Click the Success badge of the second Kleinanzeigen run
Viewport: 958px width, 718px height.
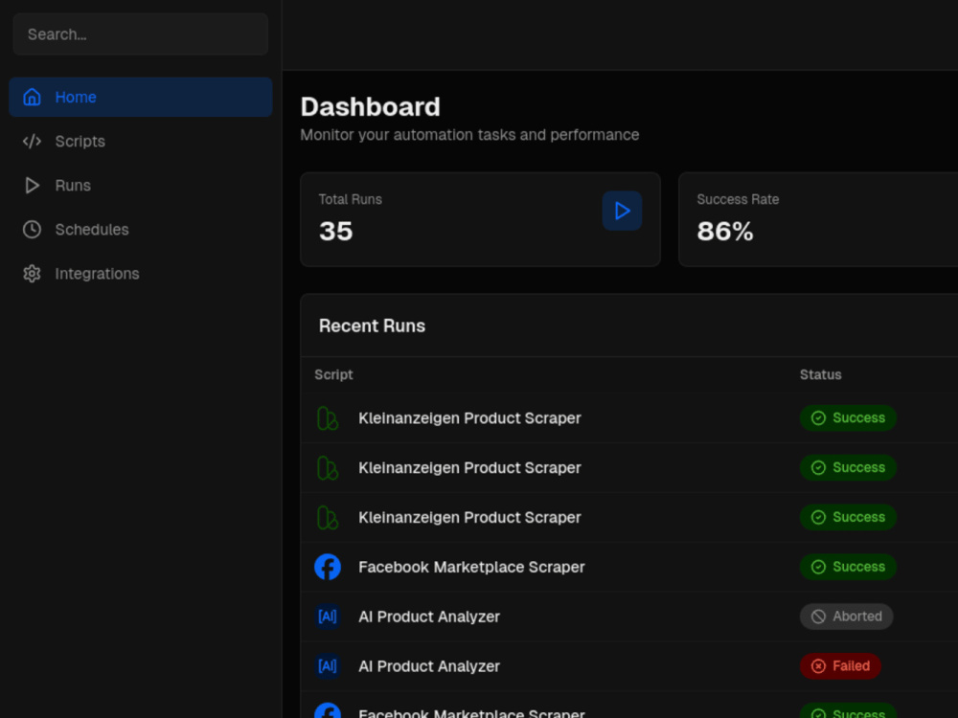pyautogui.click(x=848, y=468)
